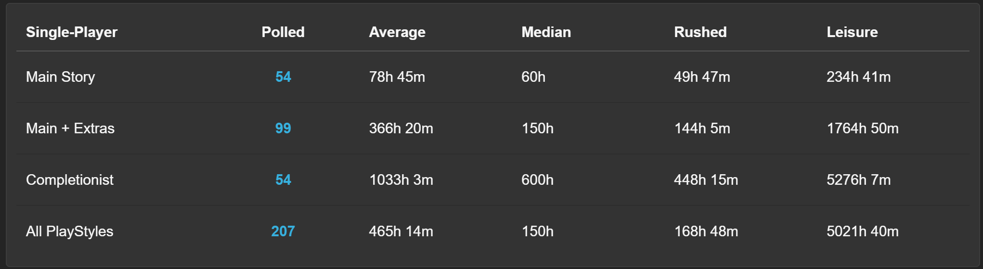Click the Main Story leisure 234h 41m
This screenshot has width=983, height=269.
coord(859,77)
